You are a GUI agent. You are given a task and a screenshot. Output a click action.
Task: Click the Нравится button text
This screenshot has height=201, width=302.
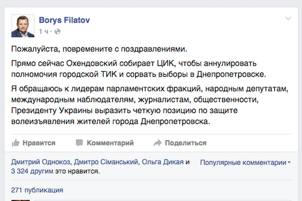tap(39, 143)
